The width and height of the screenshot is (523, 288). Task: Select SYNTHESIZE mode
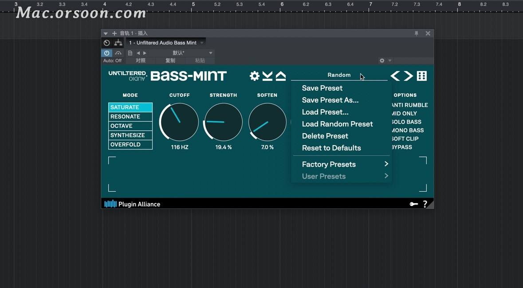130,135
